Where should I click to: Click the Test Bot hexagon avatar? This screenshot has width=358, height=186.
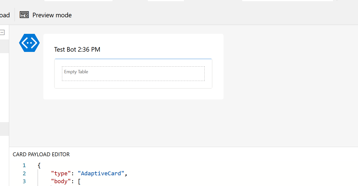click(x=29, y=43)
